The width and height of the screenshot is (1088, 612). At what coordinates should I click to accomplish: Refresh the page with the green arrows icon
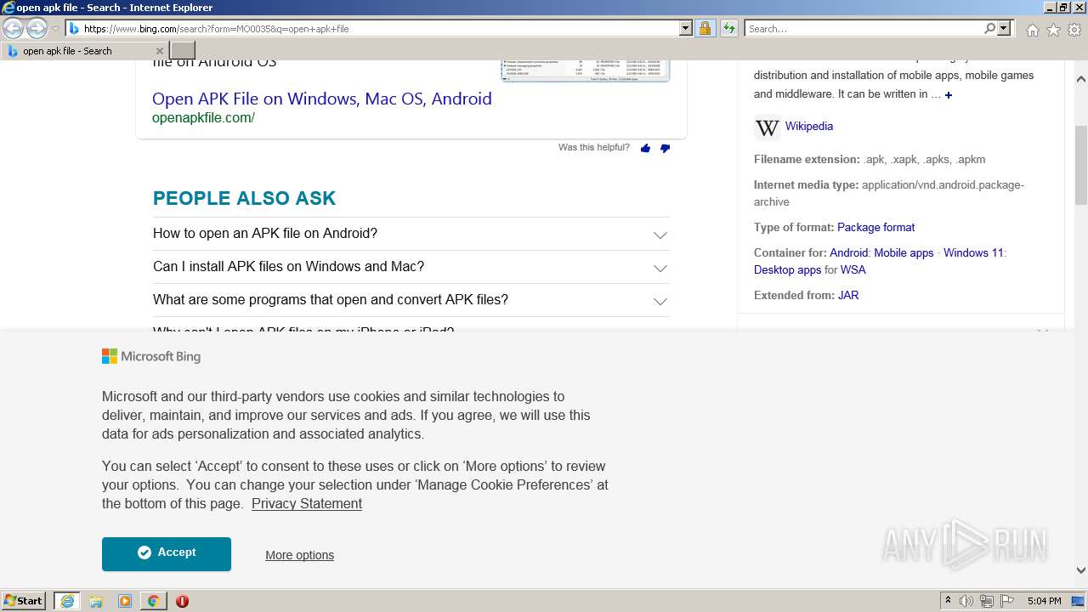click(x=729, y=28)
